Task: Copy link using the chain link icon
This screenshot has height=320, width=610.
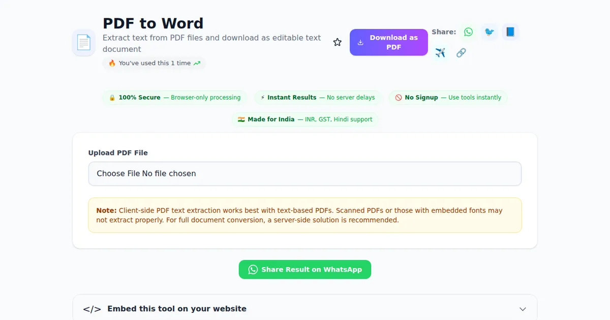Action: (461, 53)
